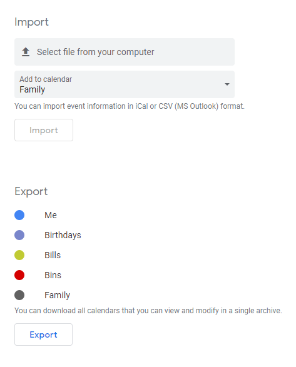Select file from your computer
296x367 pixels.
(x=125, y=52)
